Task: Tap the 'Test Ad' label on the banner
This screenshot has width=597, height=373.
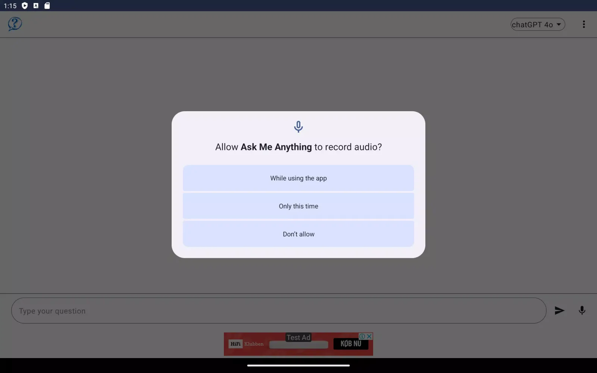Action: pyautogui.click(x=298, y=337)
